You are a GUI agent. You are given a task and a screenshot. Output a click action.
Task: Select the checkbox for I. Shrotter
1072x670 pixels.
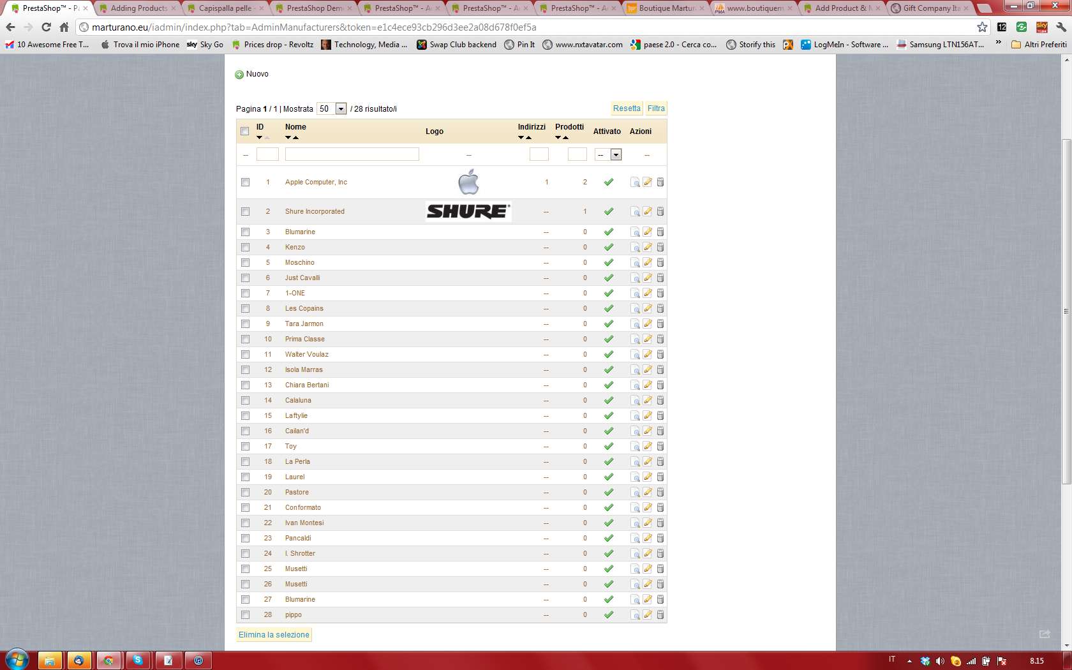pos(245,553)
